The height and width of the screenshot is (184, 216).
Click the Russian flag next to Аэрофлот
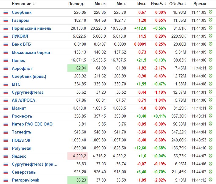(x=6, y=69)
